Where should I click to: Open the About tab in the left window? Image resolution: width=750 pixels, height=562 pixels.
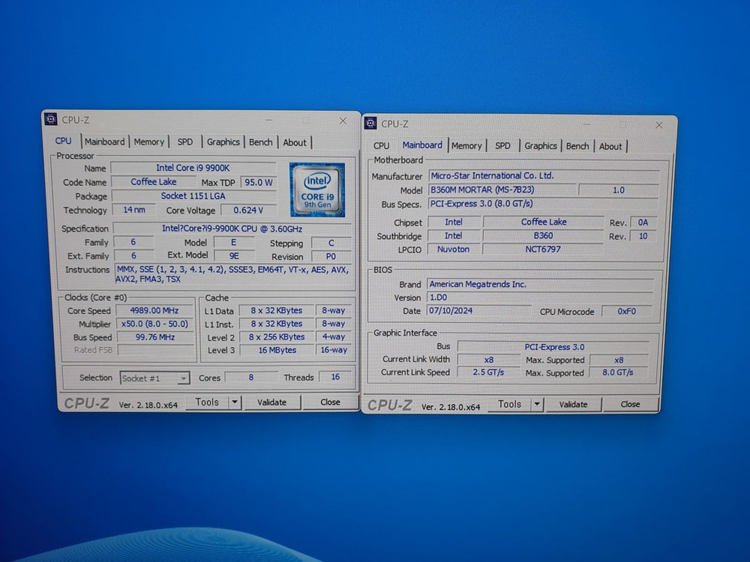point(295,142)
